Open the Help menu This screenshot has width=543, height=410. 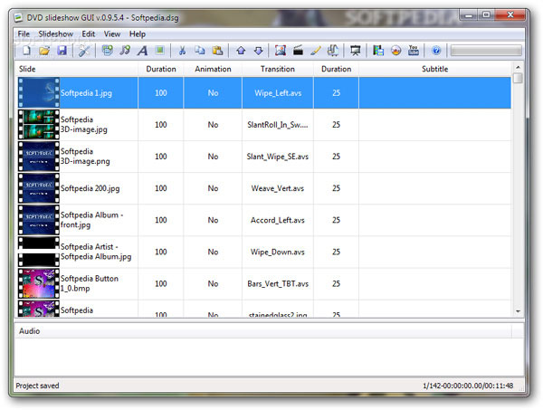point(138,33)
